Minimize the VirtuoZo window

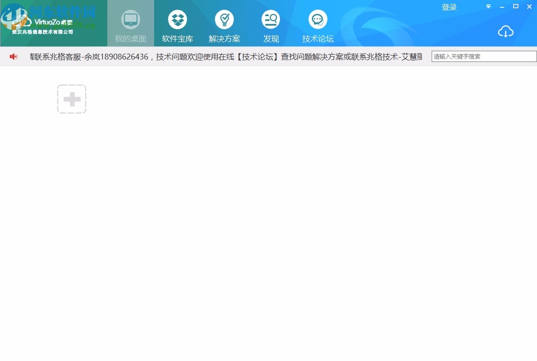[501, 6]
